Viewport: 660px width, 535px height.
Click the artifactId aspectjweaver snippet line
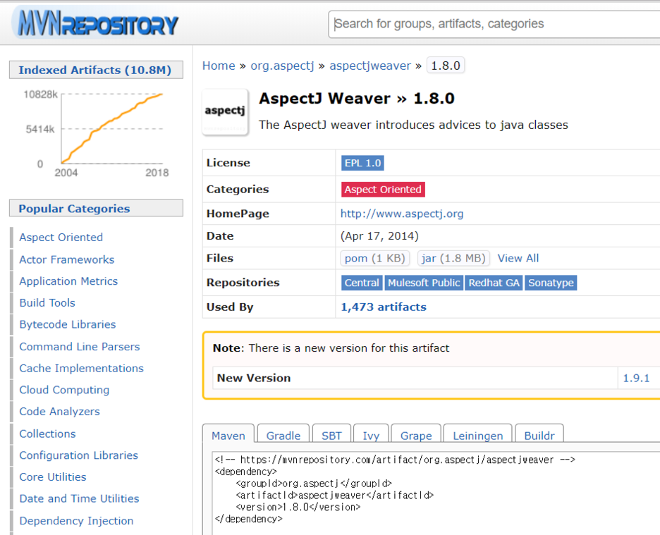[x=335, y=495]
